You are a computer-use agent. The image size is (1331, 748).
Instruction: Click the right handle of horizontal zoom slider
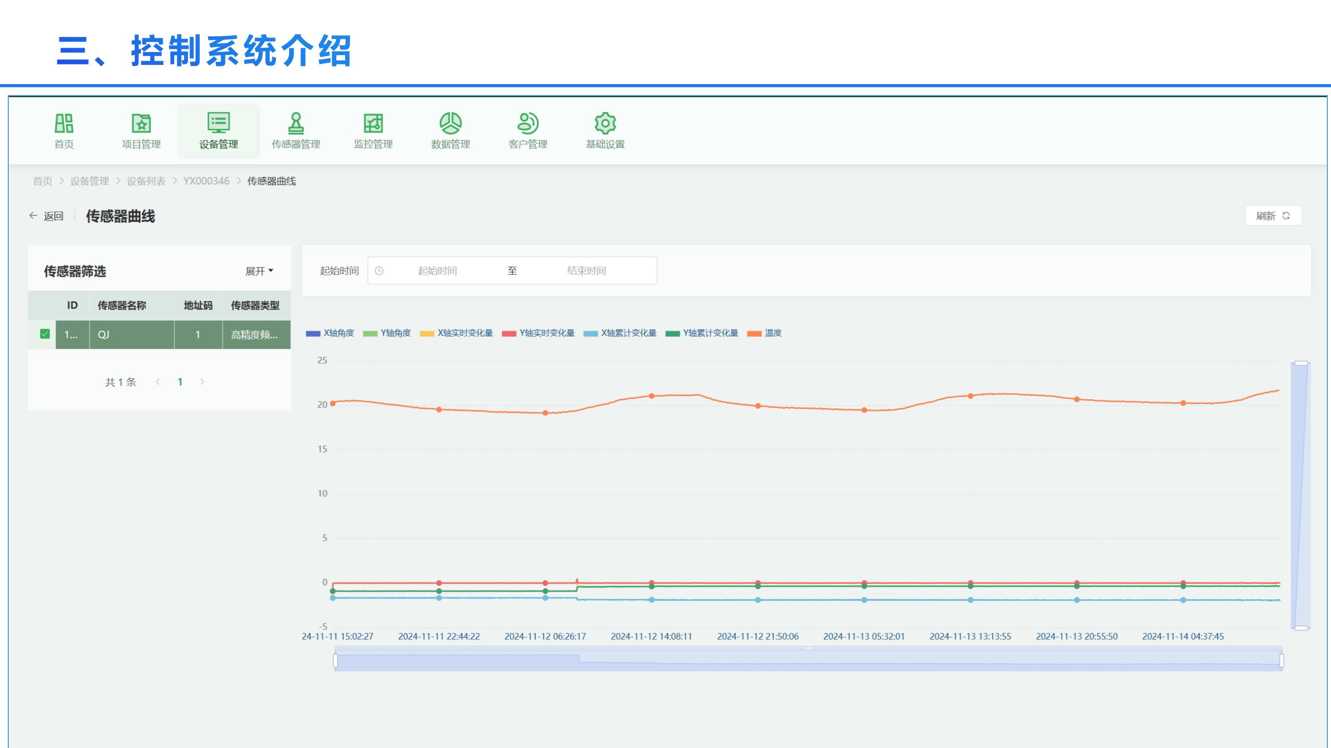pyautogui.click(x=1282, y=660)
